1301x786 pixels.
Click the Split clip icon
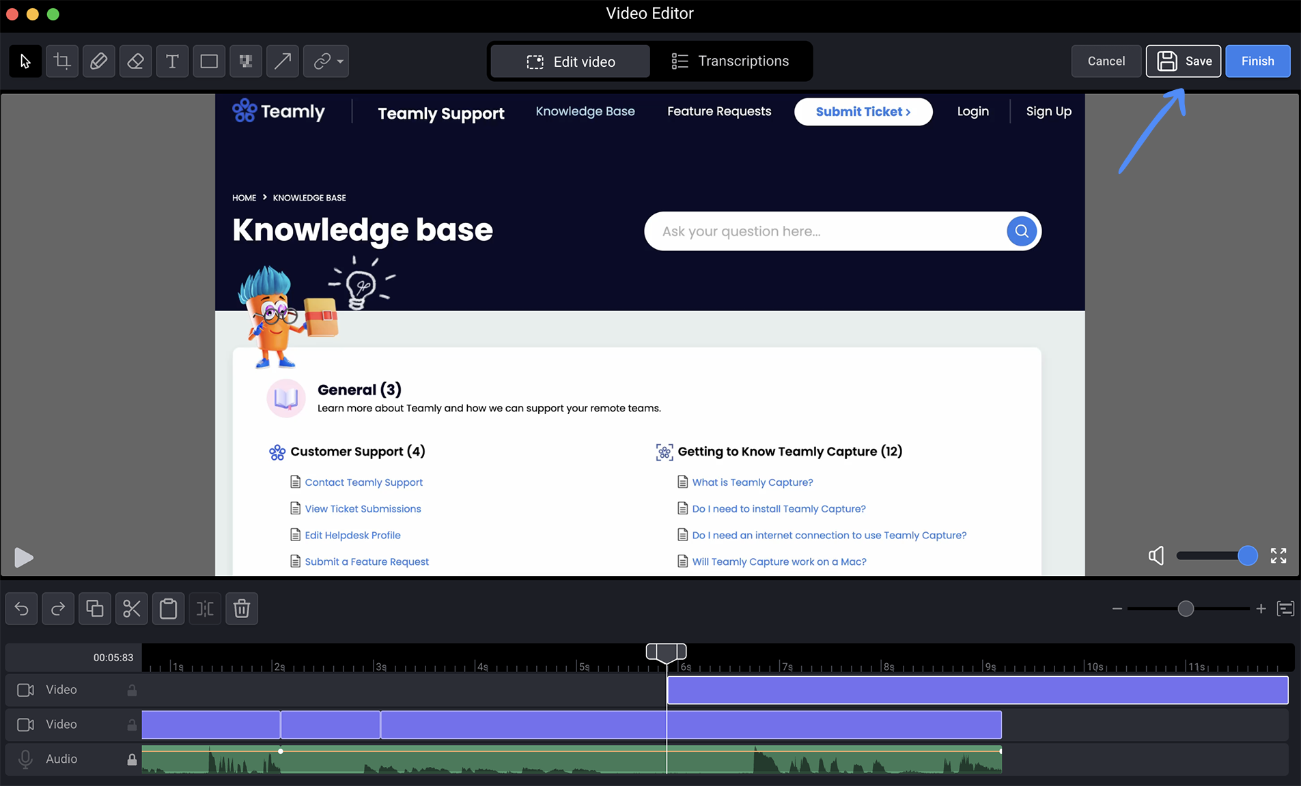(x=205, y=609)
